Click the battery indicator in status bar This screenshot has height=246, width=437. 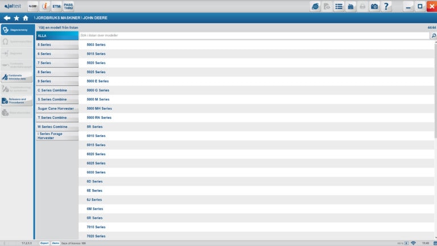[406, 243]
